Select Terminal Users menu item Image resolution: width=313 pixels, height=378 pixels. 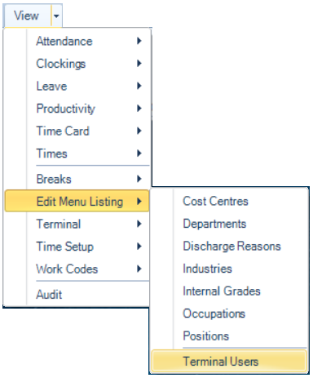[x=229, y=362]
